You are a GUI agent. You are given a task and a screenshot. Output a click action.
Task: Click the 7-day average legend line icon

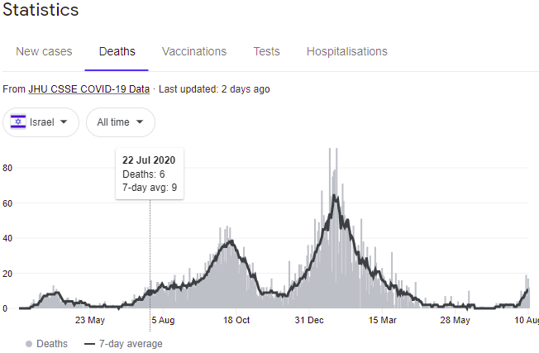(89, 344)
